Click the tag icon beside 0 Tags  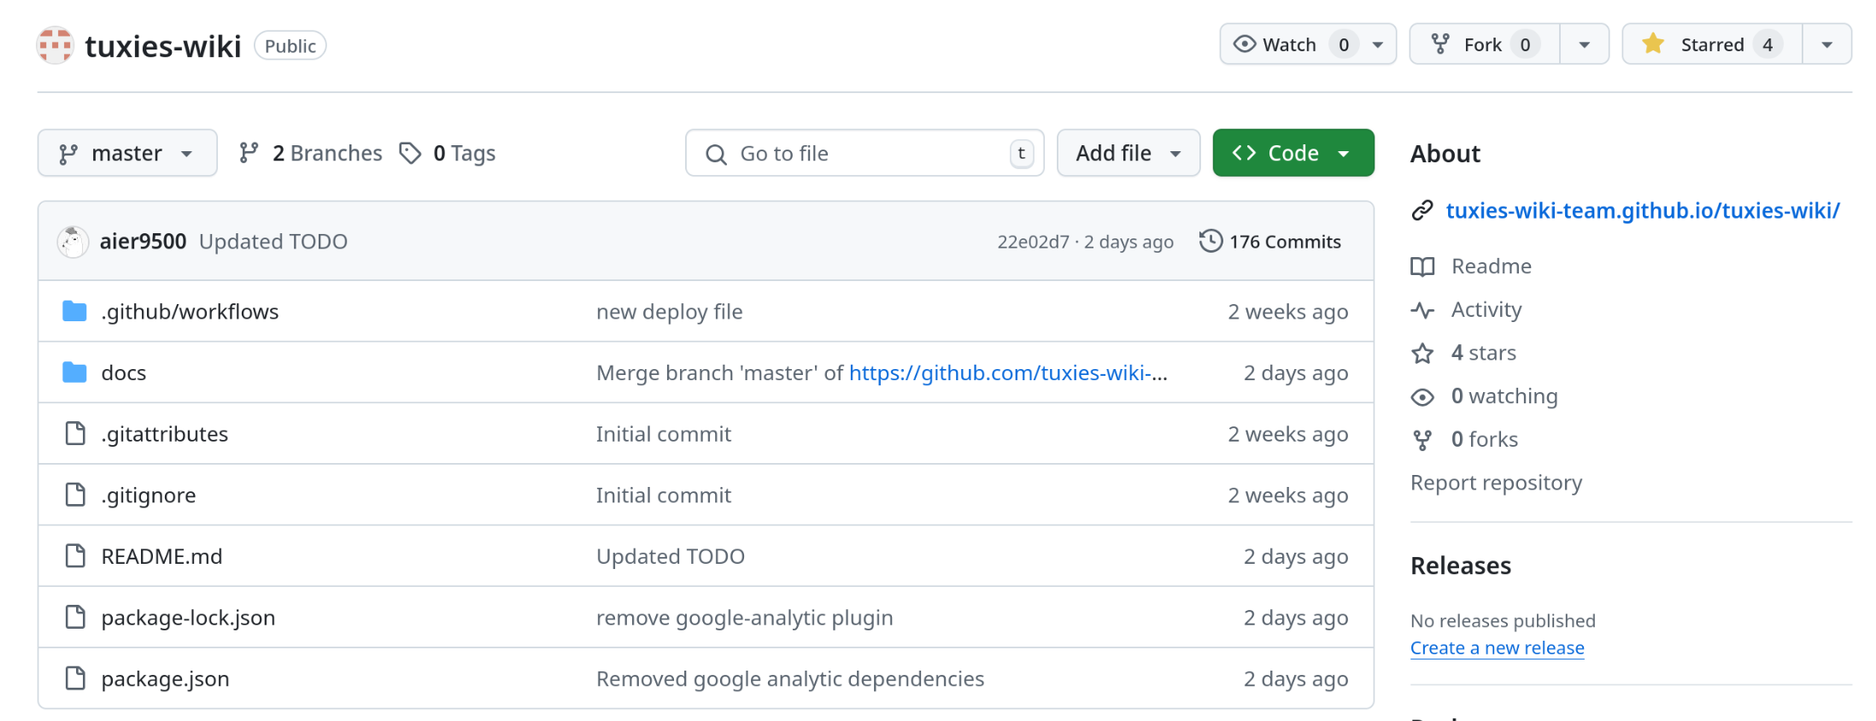(411, 153)
